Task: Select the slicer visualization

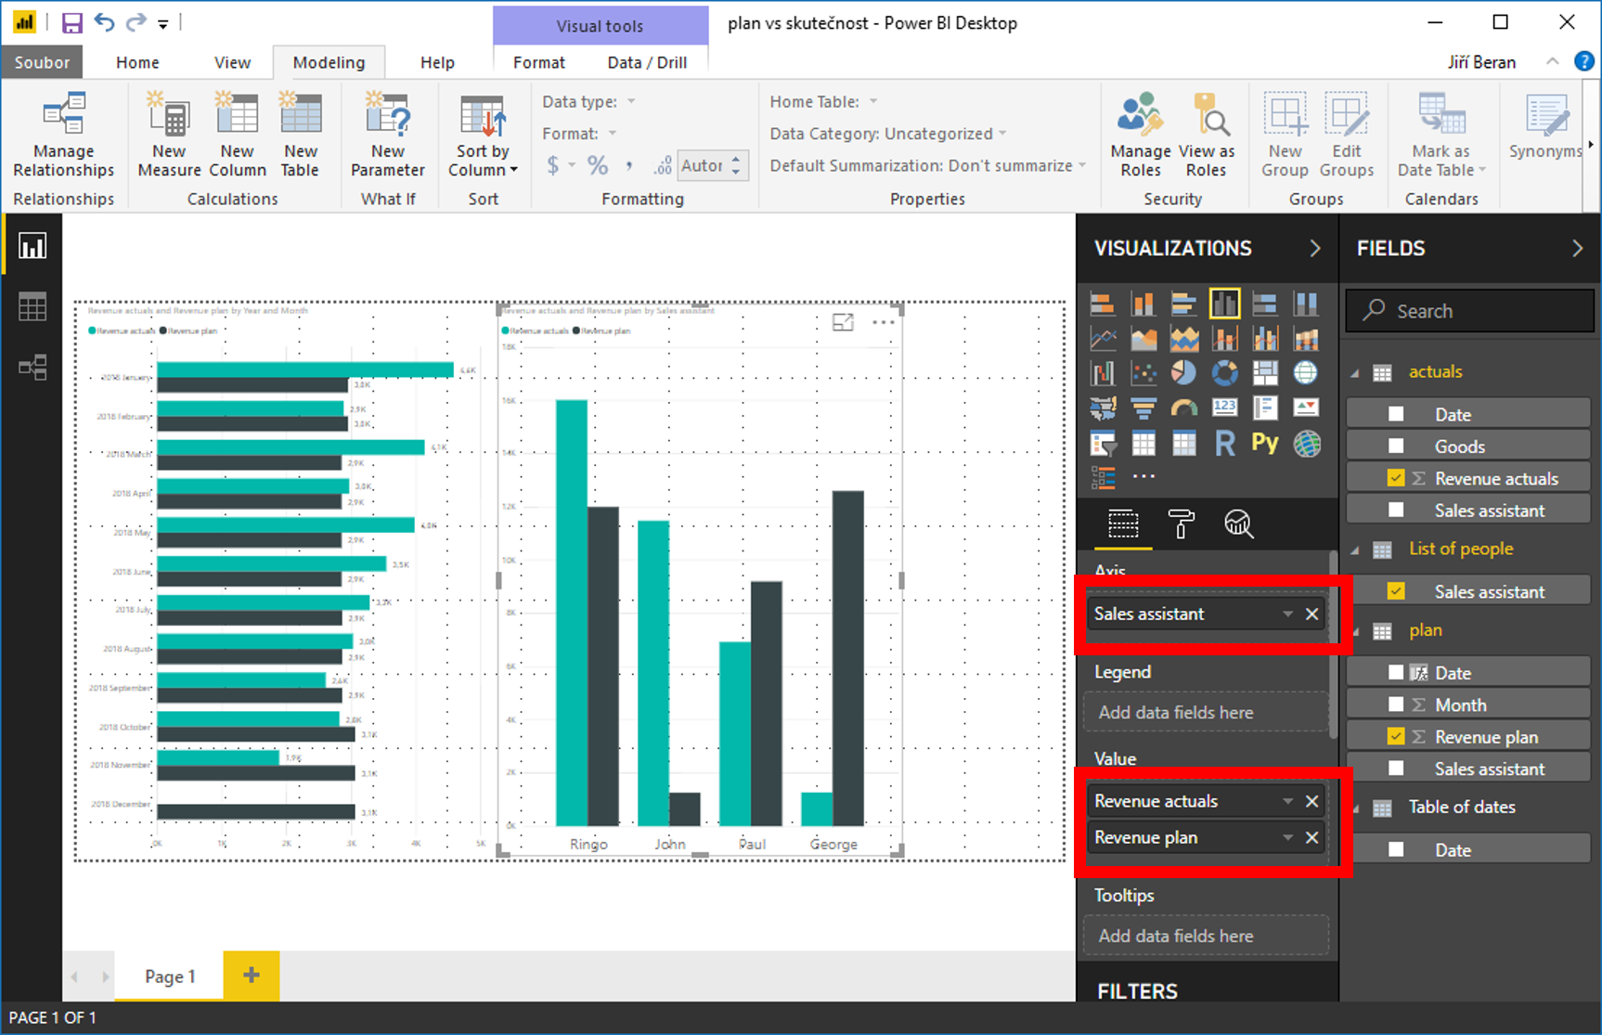Action: tap(1103, 444)
